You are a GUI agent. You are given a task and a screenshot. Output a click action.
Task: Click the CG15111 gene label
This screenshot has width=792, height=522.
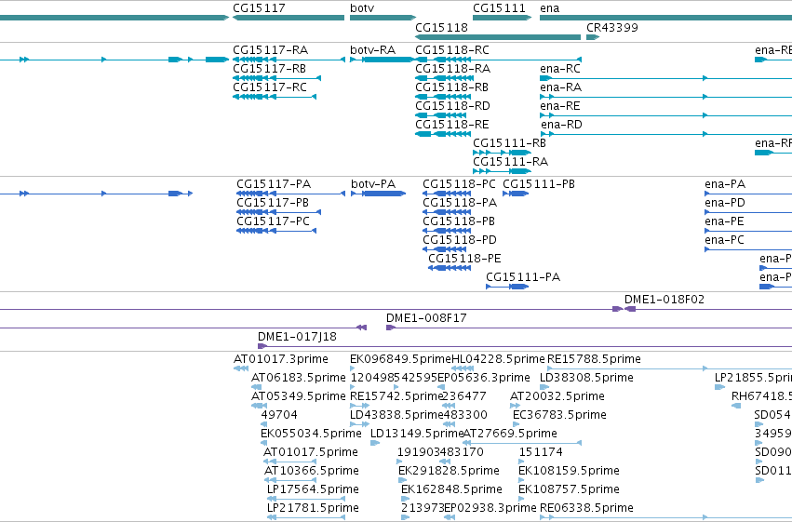pos(499,8)
